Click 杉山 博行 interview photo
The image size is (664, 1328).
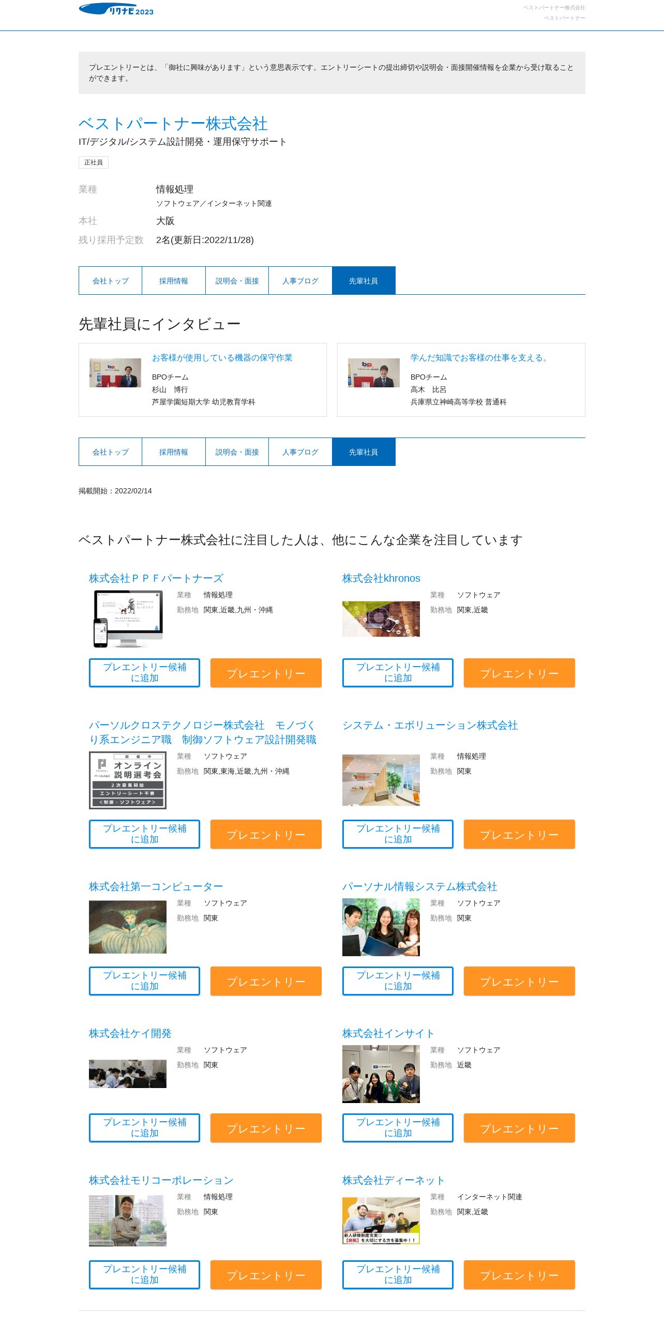115,373
